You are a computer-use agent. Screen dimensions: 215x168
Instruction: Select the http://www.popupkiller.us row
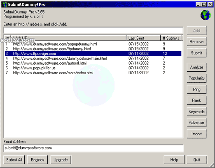click(93, 68)
